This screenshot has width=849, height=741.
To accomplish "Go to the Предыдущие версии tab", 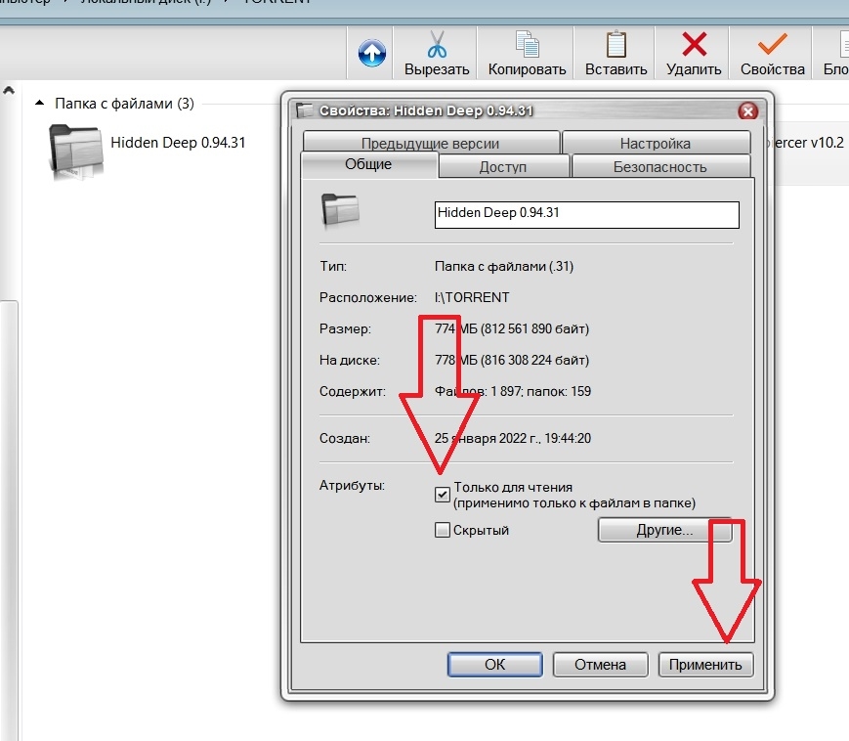I will (x=430, y=143).
